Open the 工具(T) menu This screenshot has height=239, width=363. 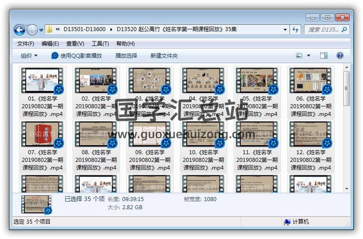click(100, 44)
